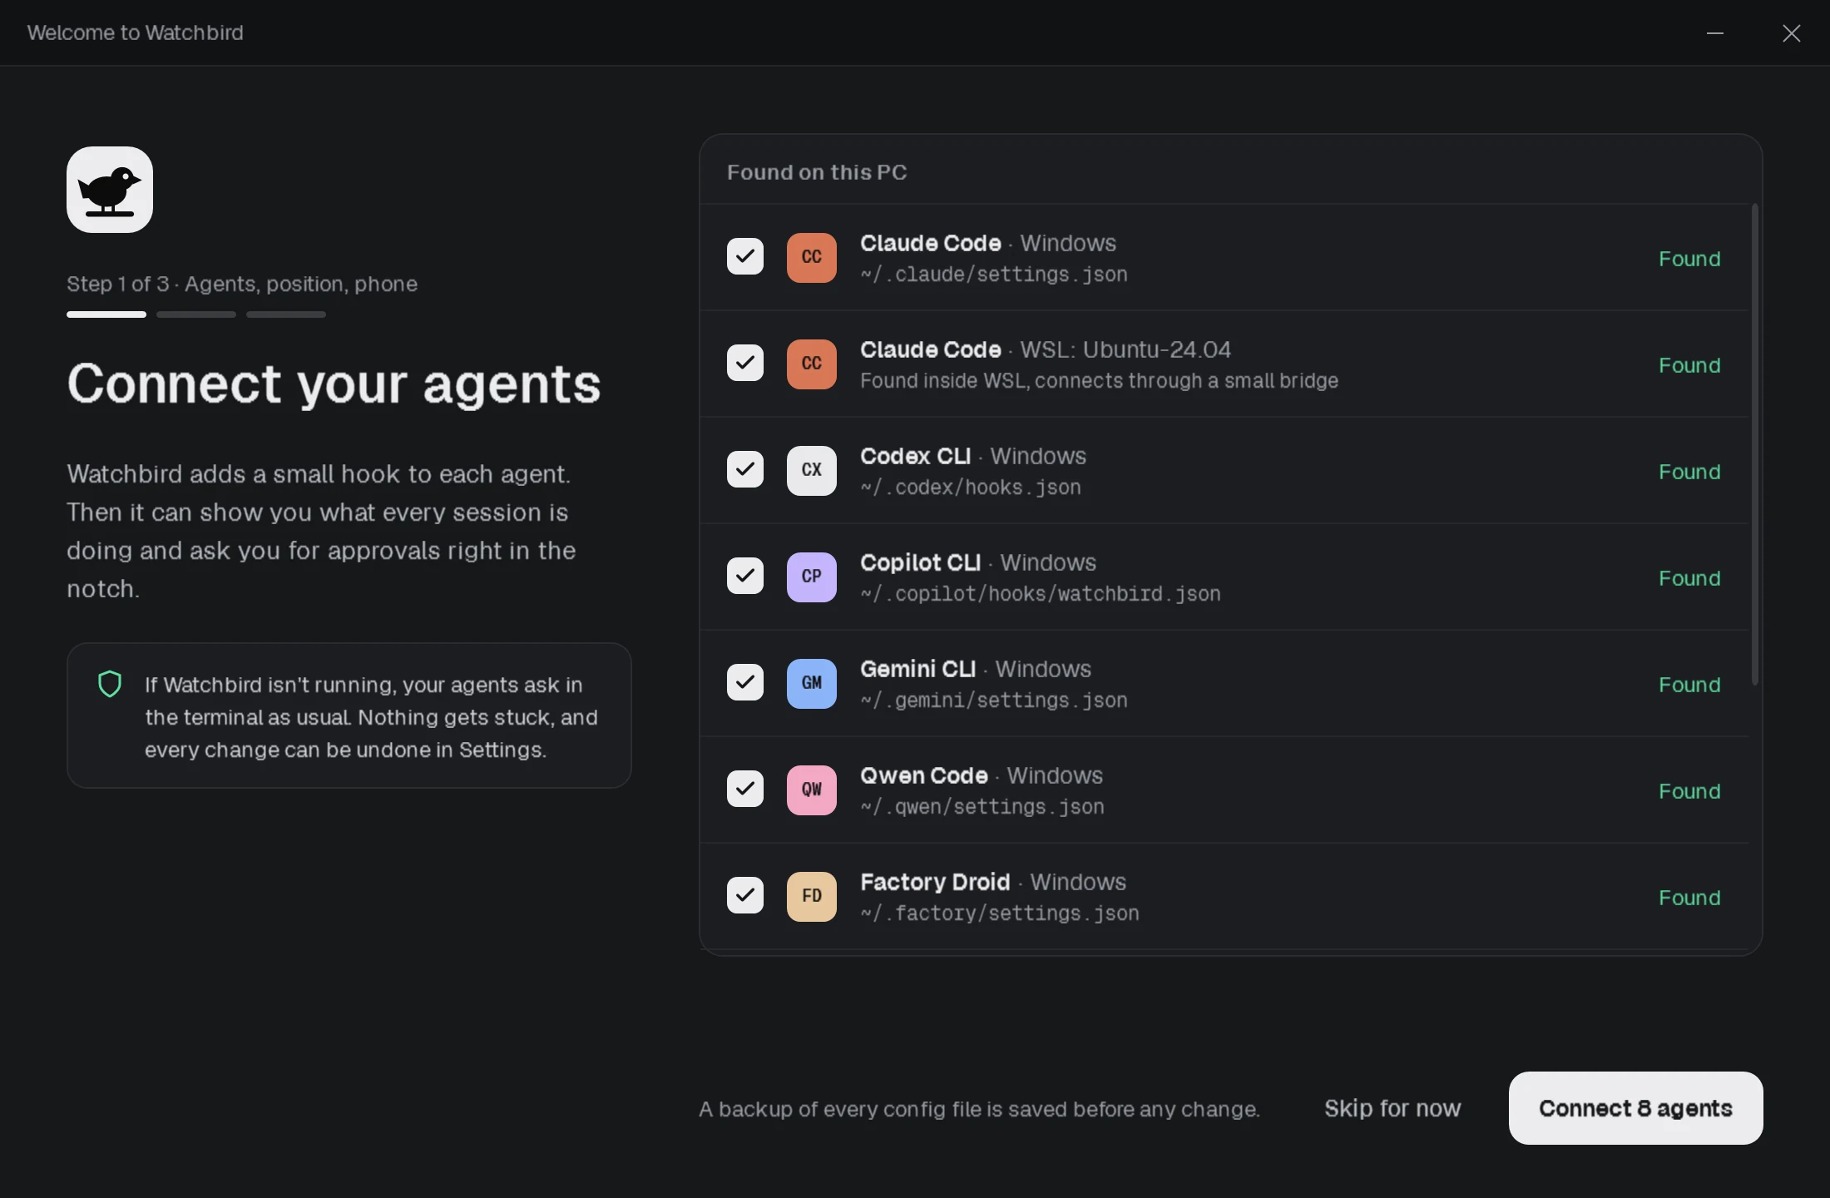Click the Found status for Gemini CLI
Image resolution: width=1830 pixels, height=1198 pixels.
[1689, 685]
